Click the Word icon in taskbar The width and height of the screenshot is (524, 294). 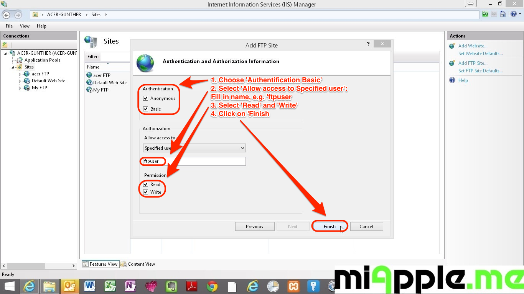tap(90, 286)
